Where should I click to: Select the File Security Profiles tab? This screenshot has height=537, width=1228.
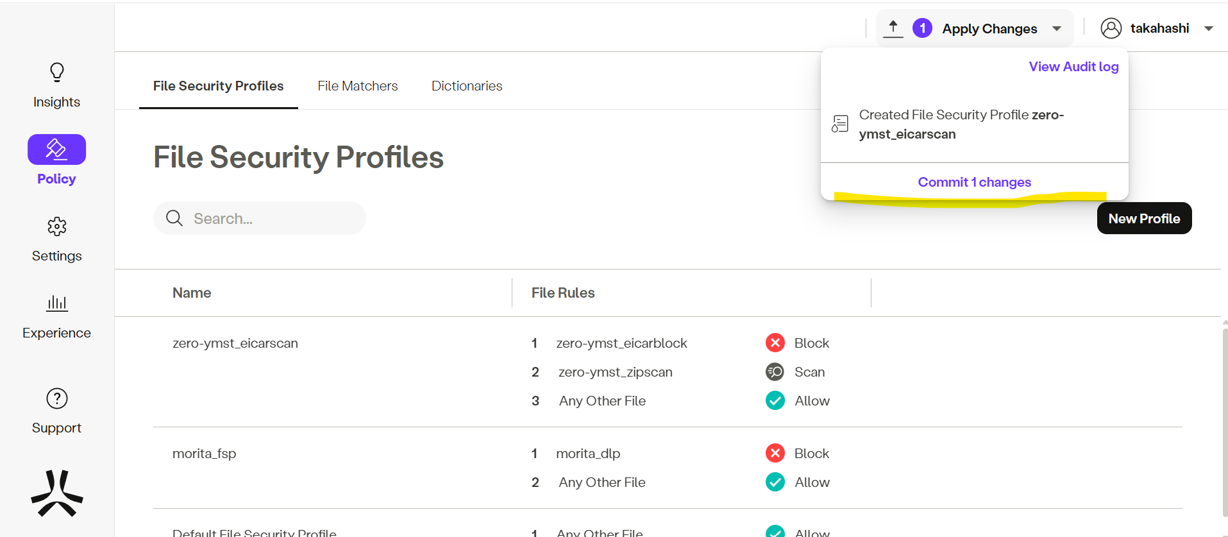coord(218,86)
